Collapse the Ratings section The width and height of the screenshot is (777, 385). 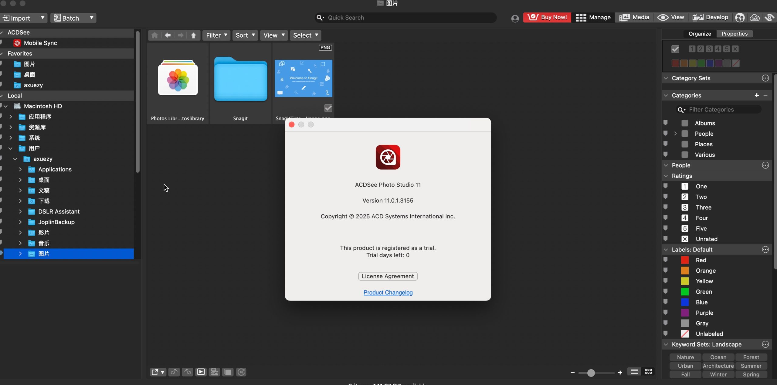point(666,176)
